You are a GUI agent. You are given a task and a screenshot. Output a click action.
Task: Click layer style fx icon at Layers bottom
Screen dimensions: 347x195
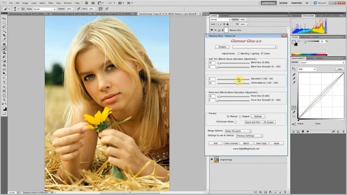pos(260,192)
